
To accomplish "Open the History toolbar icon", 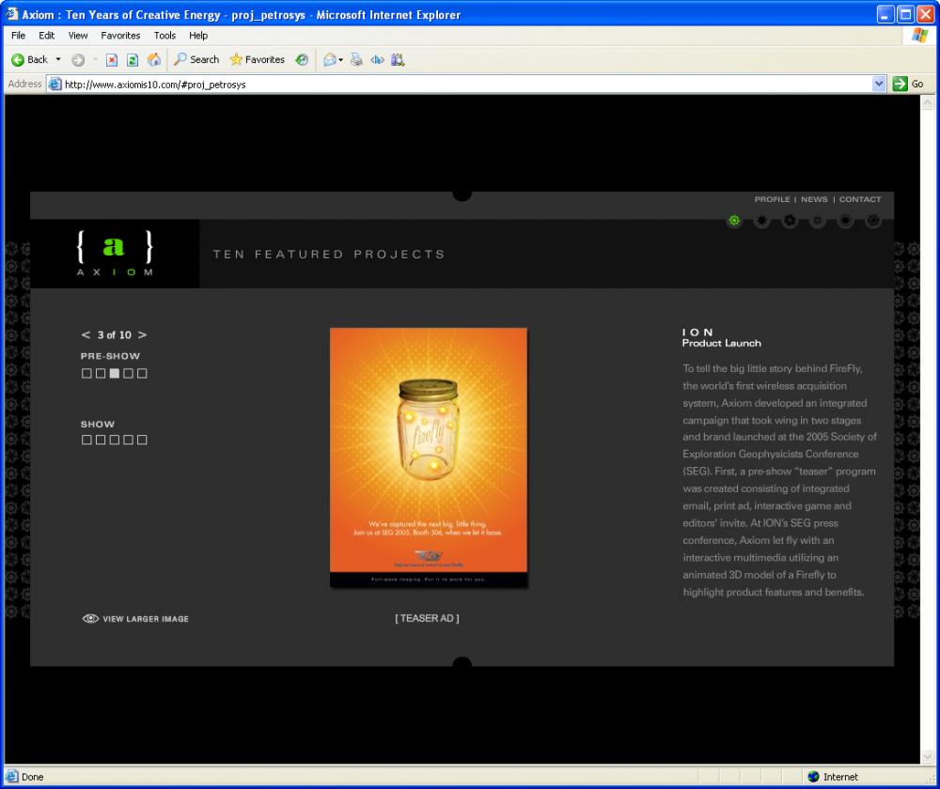I will coord(302,59).
